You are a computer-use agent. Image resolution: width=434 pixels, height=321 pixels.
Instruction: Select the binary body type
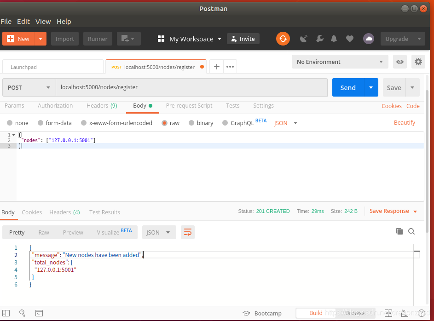pyautogui.click(x=191, y=123)
